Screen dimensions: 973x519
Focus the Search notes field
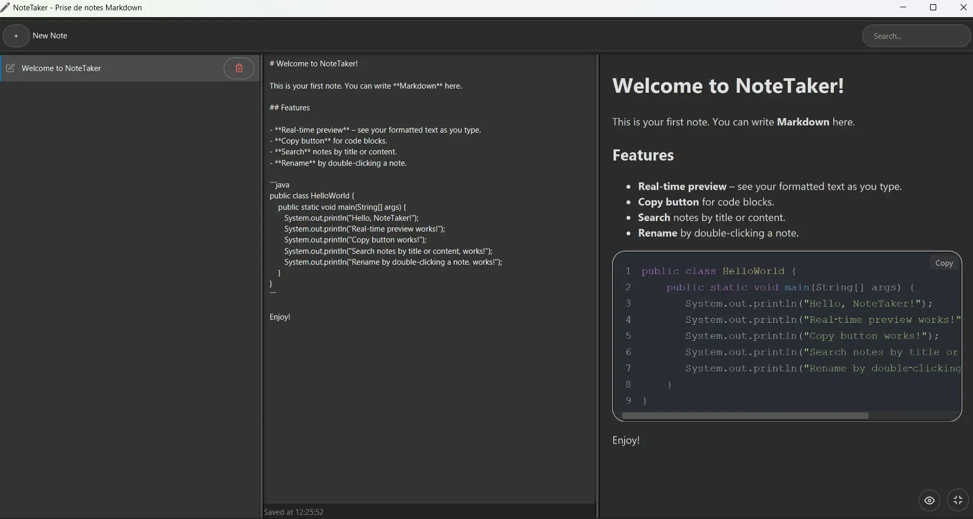click(x=917, y=36)
